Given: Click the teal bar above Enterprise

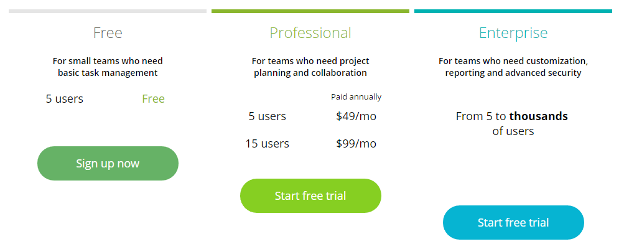Looking at the screenshot, I should 513,11.
